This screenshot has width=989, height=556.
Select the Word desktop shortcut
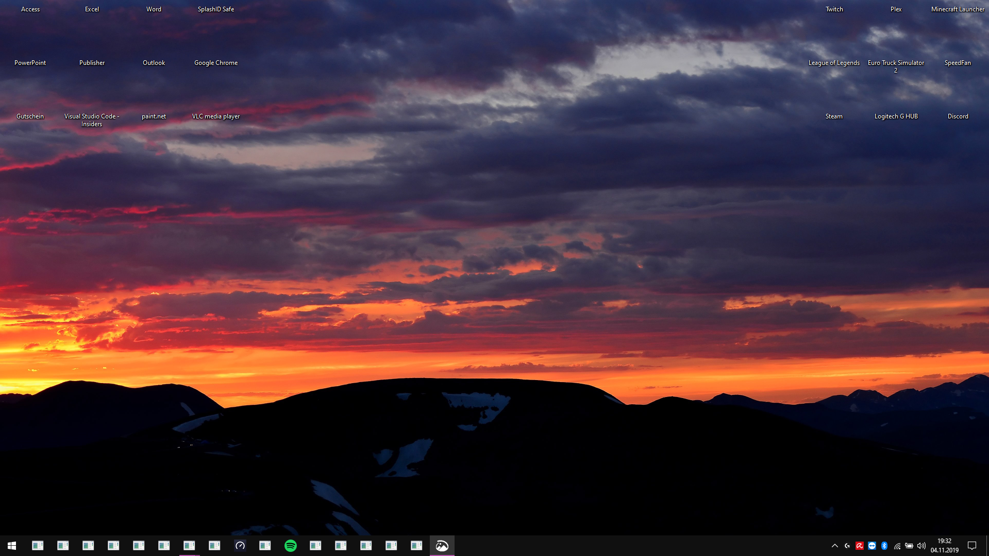tap(154, 9)
